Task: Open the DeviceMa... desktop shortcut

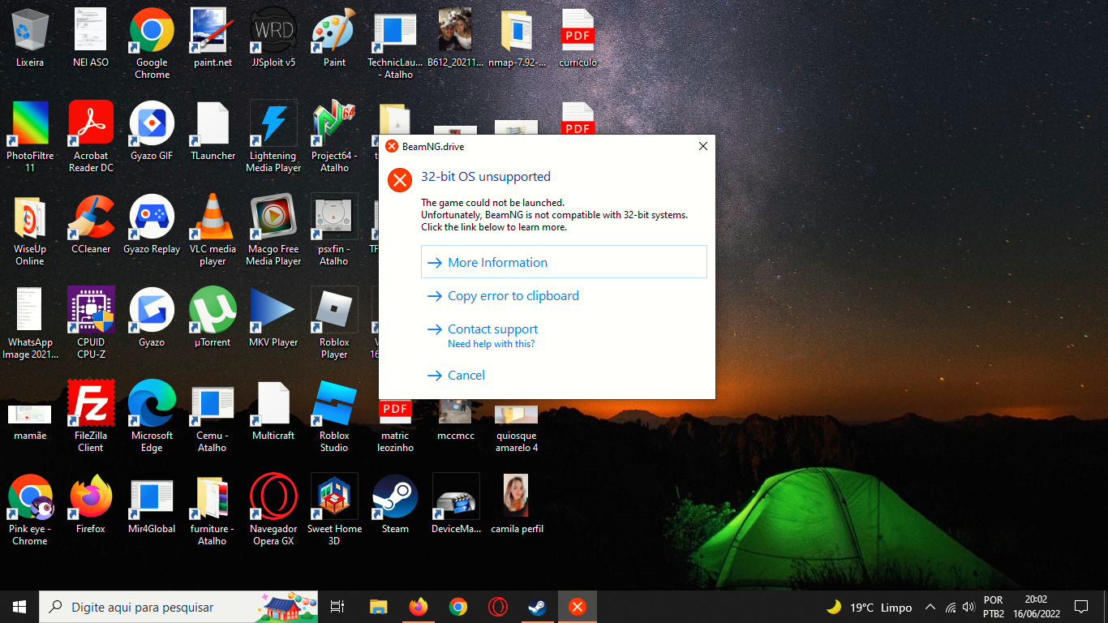Action: point(456,496)
